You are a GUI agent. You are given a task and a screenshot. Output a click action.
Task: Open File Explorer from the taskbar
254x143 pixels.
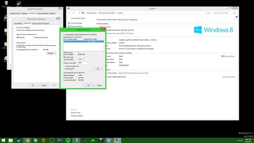[11, 140]
